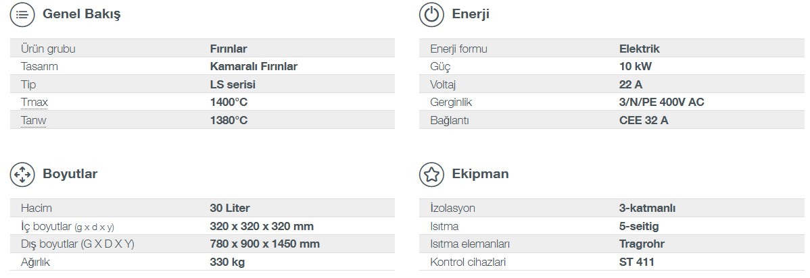Click the Ekipman star icon
810x278 pixels.
[x=431, y=174]
